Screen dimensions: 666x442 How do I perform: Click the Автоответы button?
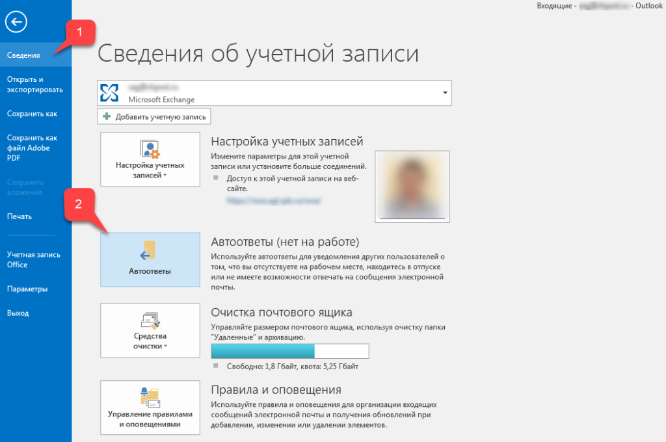[x=150, y=259]
